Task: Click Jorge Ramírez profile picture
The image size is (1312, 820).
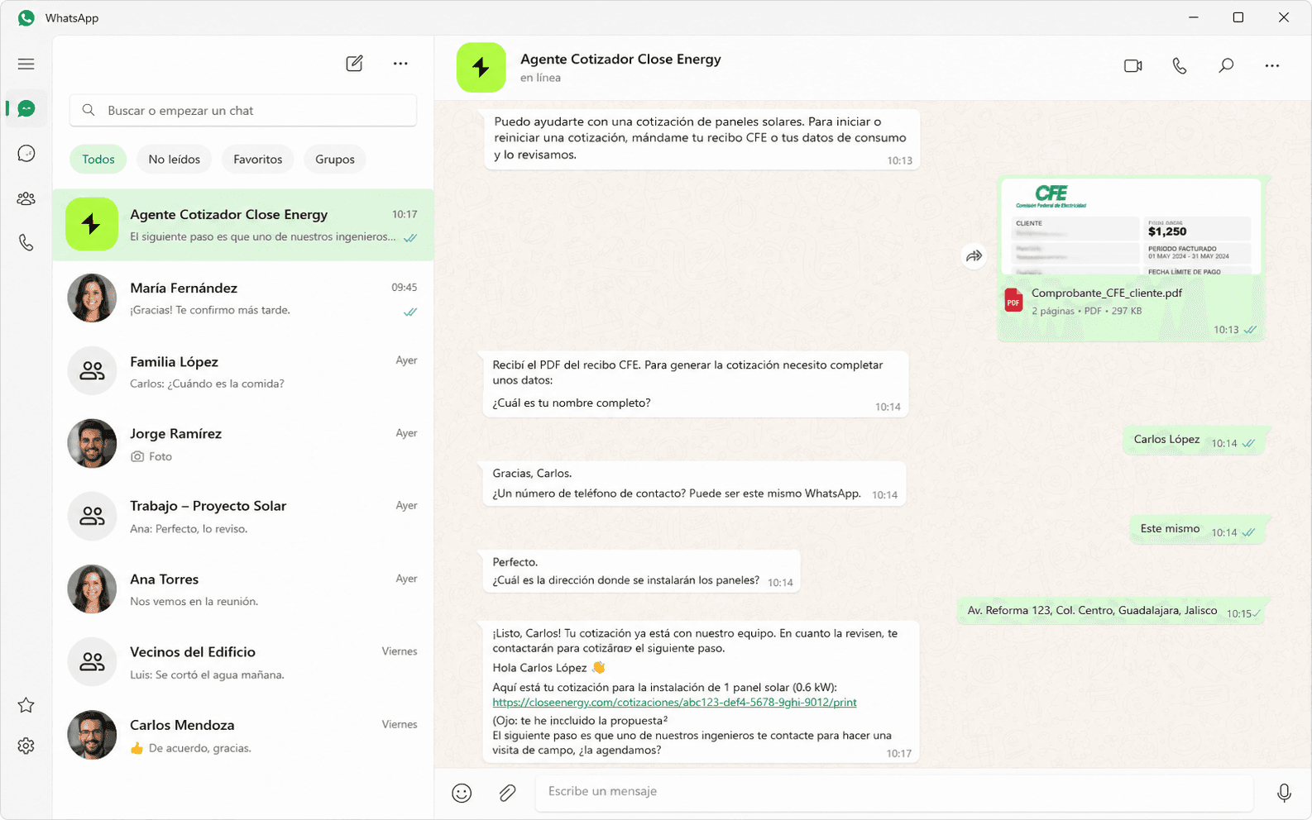Action: [x=92, y=443]
